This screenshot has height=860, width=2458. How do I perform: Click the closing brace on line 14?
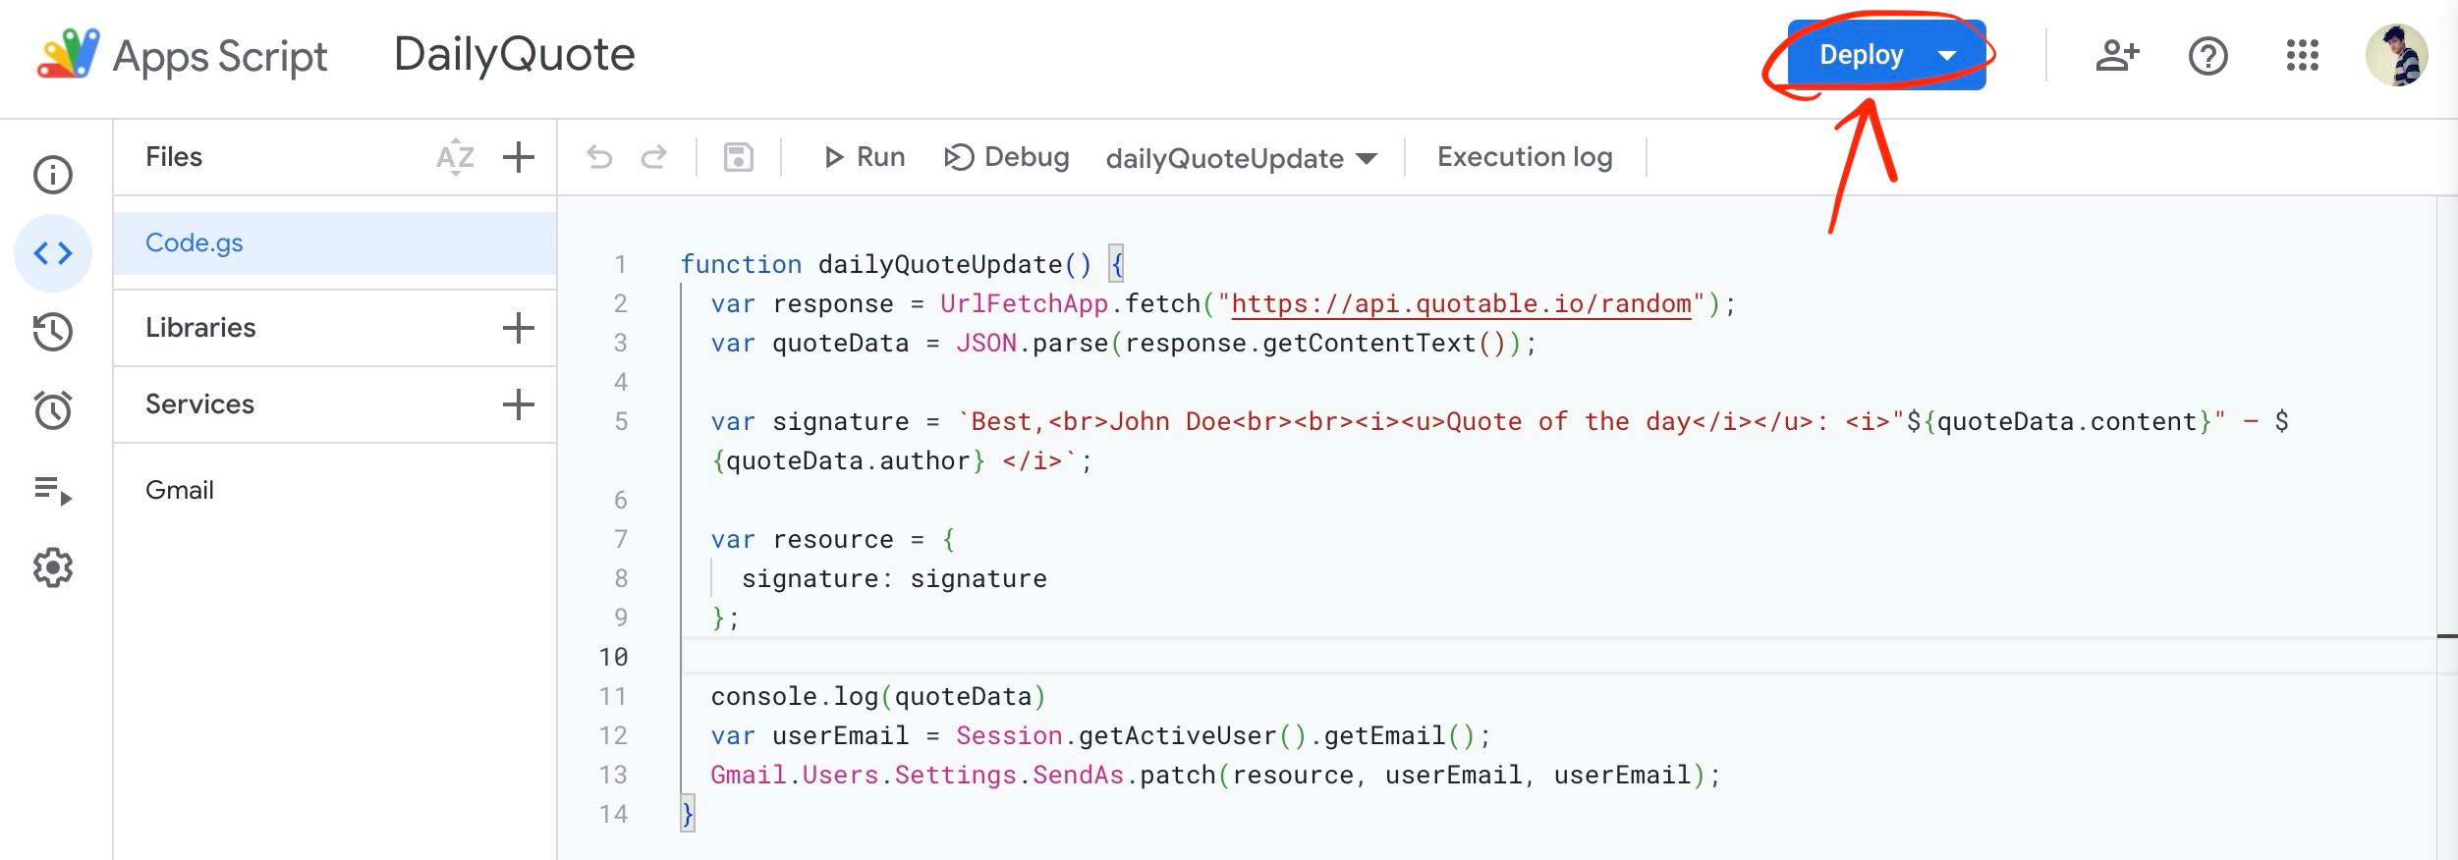tap(688, 814)
